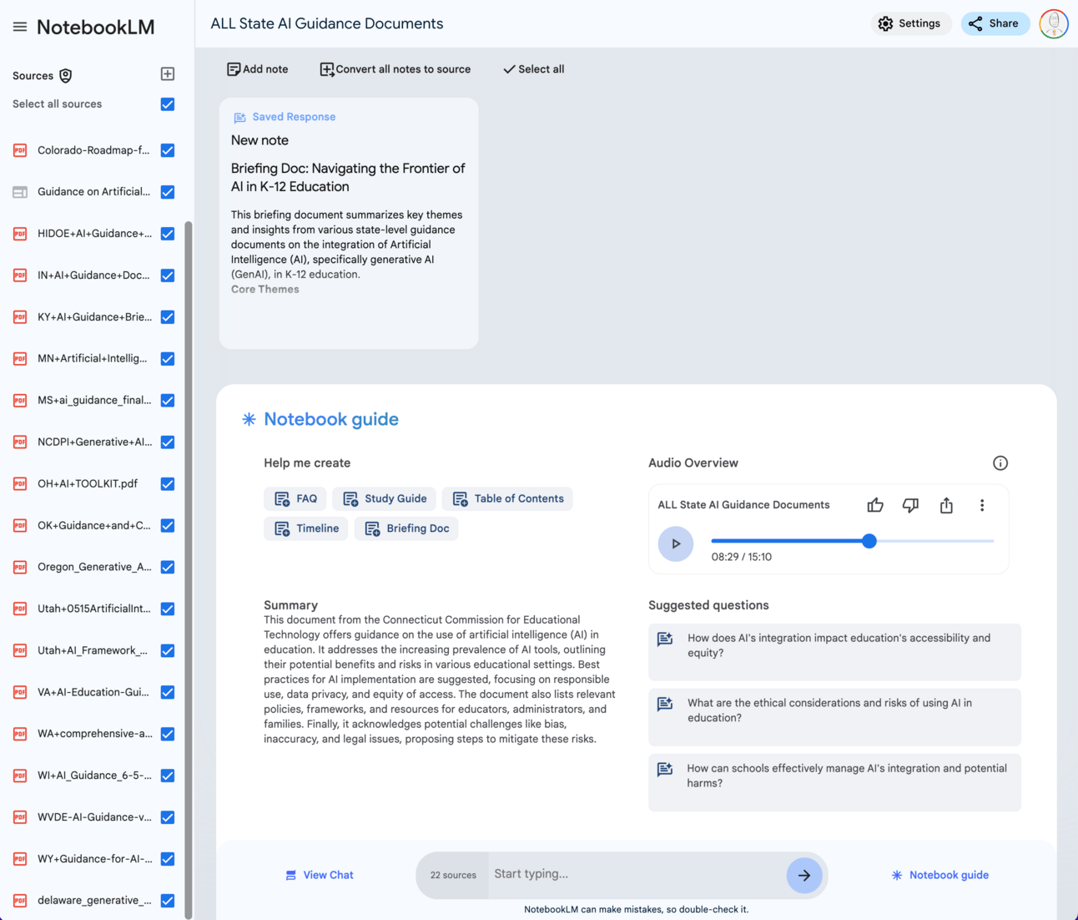The height and width of the screenshot is (920, 1078).
Task: Click the audio progress slider handle
Action: pos(869,541)
